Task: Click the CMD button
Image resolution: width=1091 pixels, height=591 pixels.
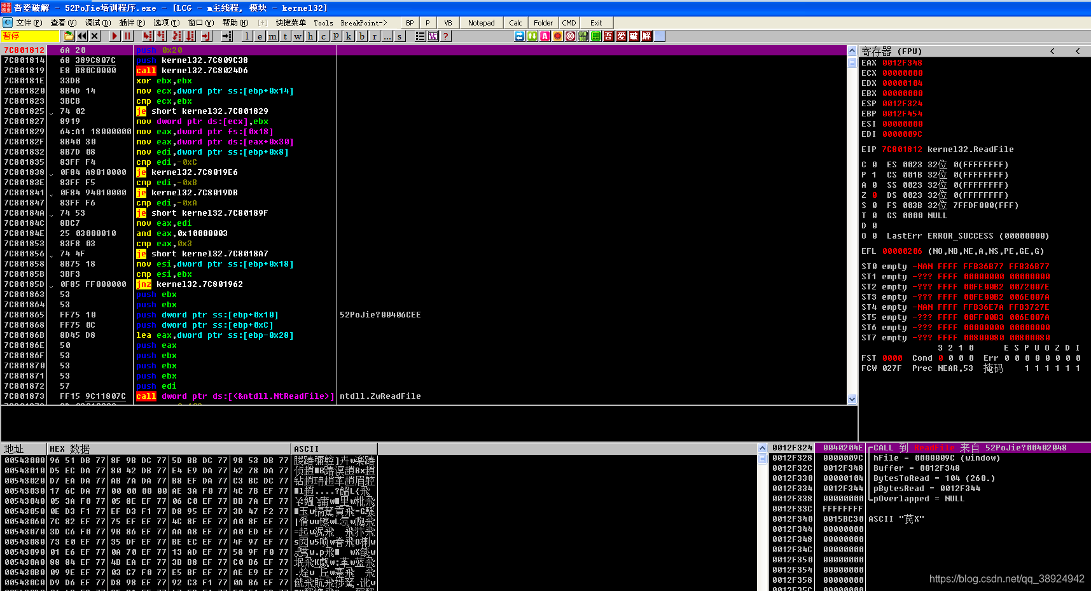Action: (569, 23)
